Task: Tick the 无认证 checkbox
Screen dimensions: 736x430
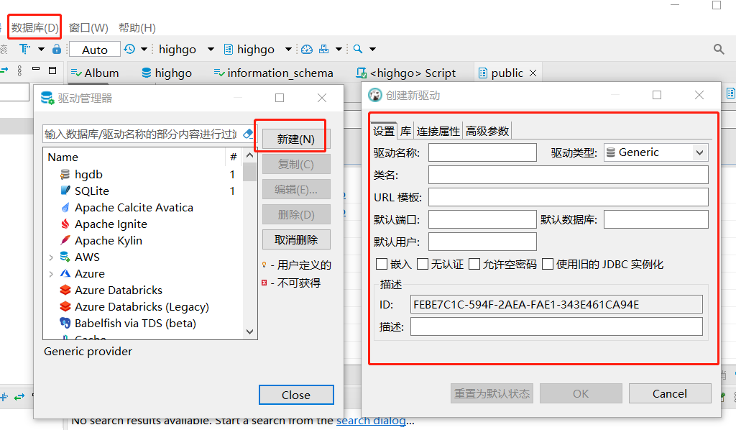Action: tap(423, 265)
